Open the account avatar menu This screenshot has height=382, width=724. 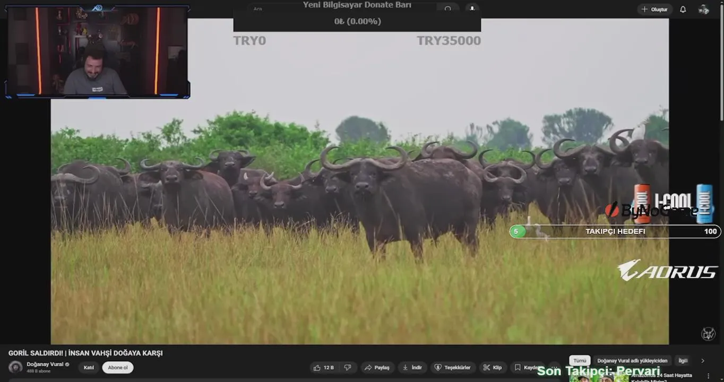(704, 10)
